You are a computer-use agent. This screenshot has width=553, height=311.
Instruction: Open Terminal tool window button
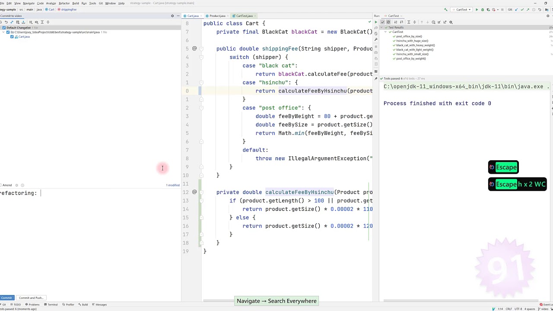click(51, 305)
